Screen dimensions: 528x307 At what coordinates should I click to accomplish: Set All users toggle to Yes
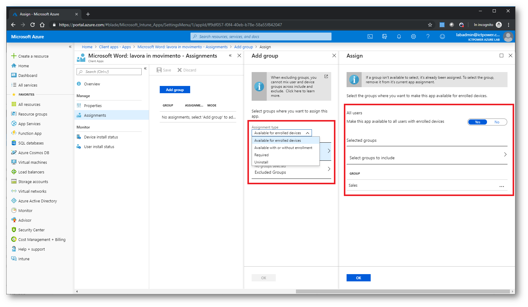477,122
